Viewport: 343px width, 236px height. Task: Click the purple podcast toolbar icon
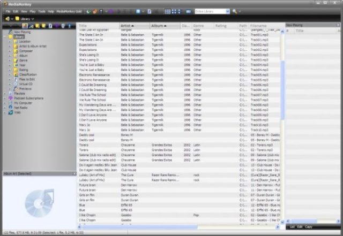[111, 12]
